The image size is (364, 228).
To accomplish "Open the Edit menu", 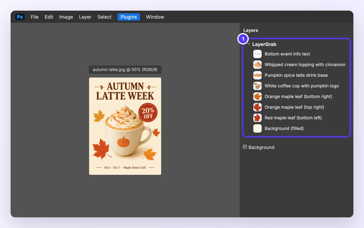I will coord(49,17).
